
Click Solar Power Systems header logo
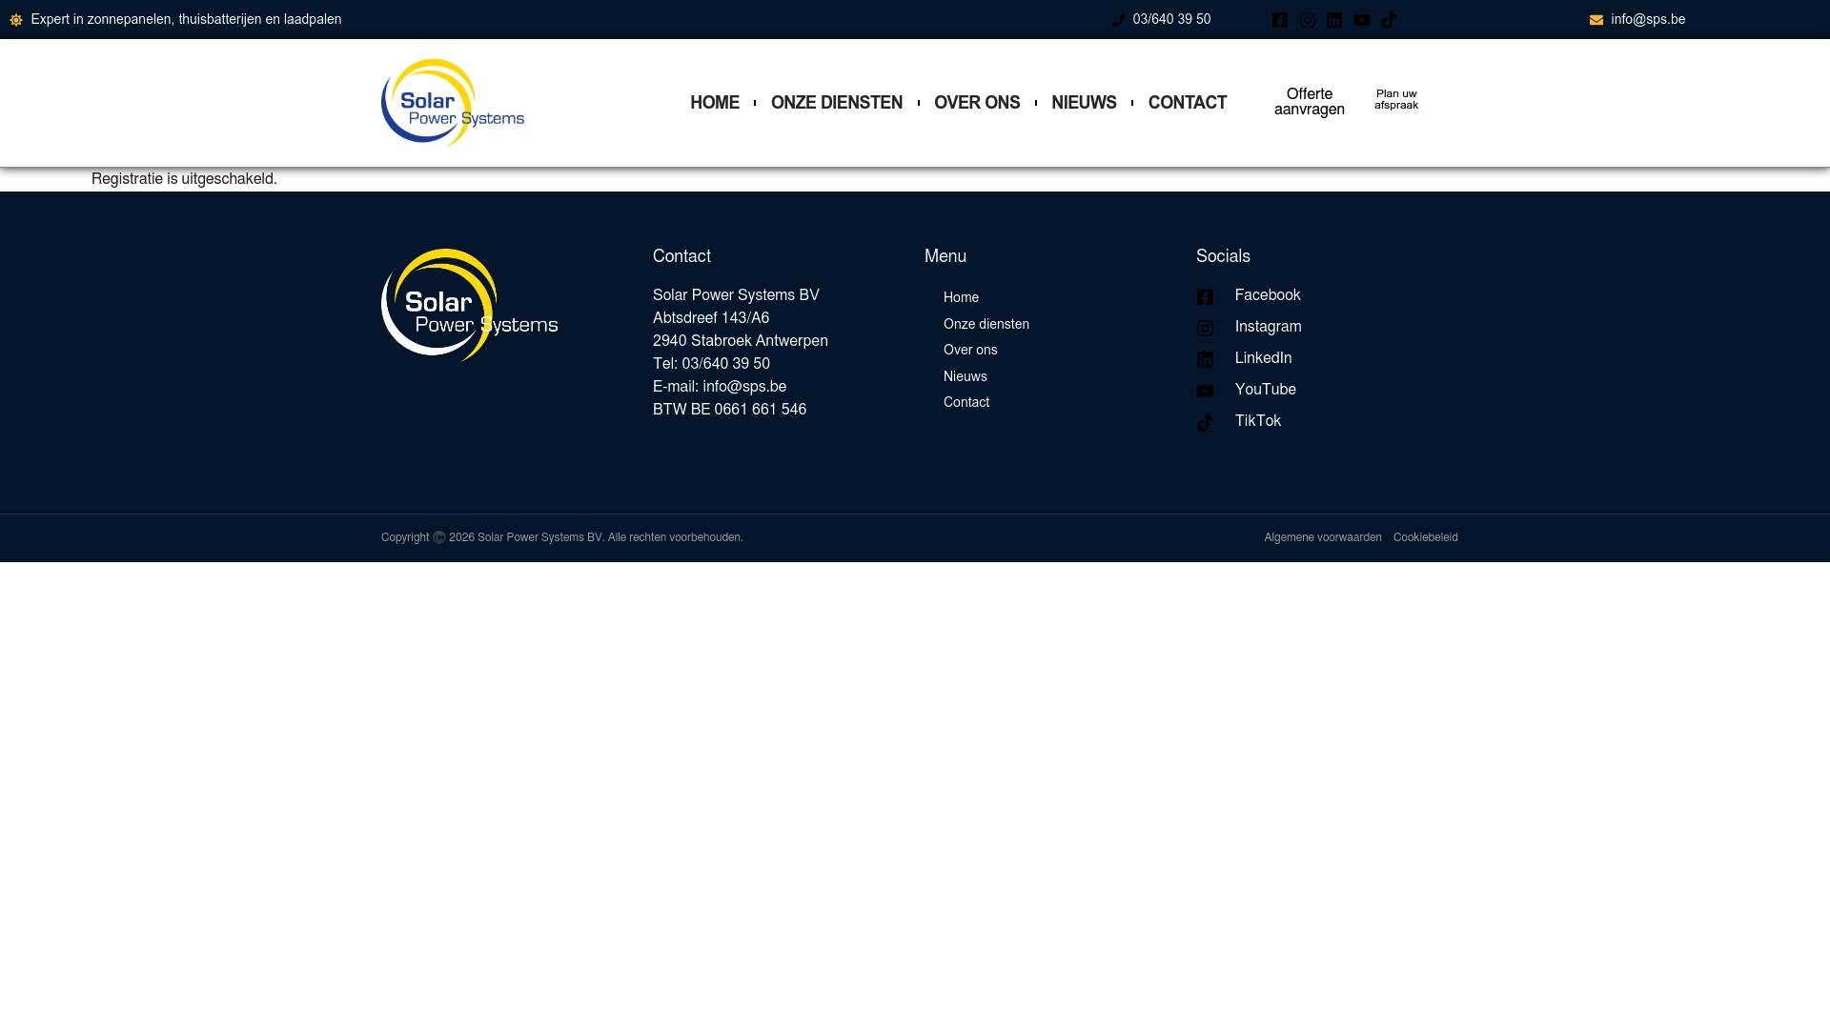click(x=453, y=103)
